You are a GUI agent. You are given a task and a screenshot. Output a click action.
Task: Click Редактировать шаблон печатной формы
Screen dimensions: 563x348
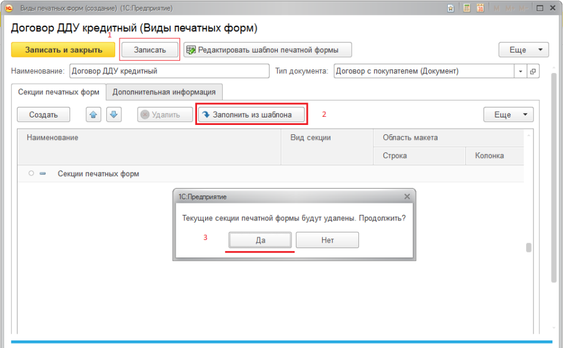point(267,50)
